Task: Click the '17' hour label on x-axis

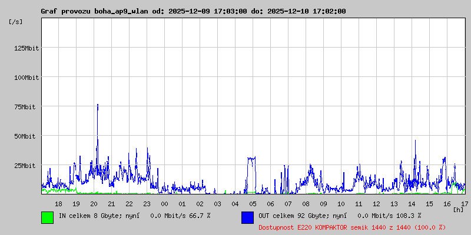Action: [x=465, y=204]
